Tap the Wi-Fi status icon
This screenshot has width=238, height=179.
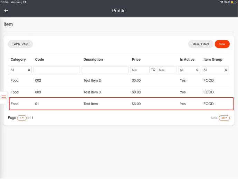tap(221, 2)
